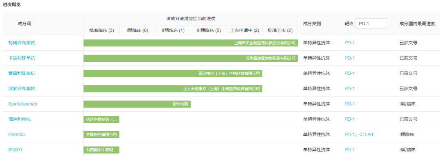The image size is (440, 156).
Task: Open the 特瑞普利单抗 ingredient link
Action: pyautogui.click(x=22, y=43)
